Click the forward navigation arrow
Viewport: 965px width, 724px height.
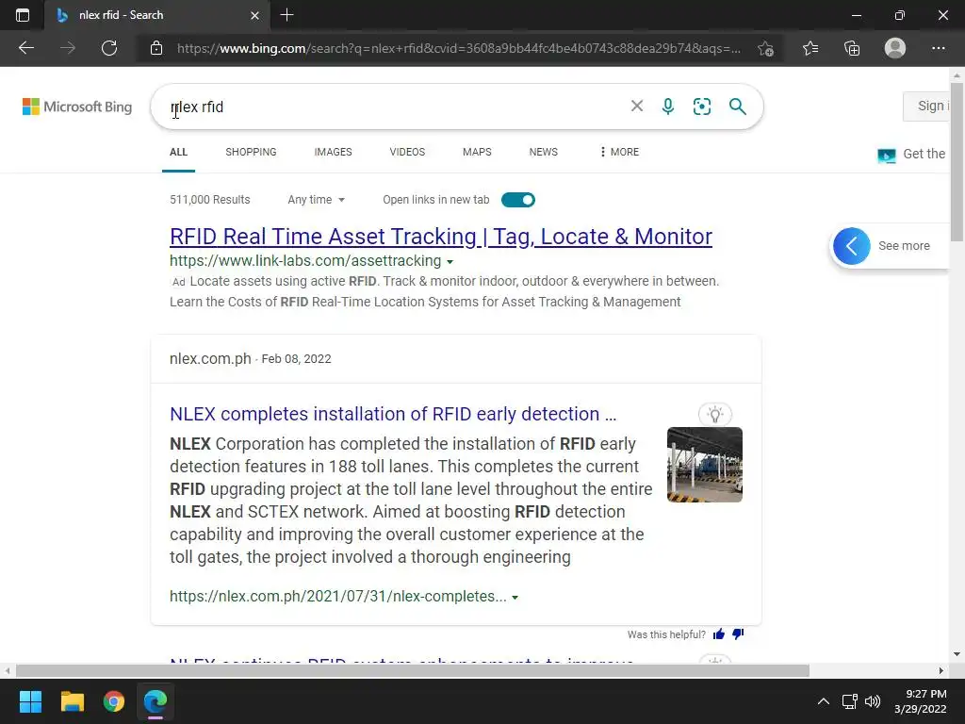(x=68, y=48)
